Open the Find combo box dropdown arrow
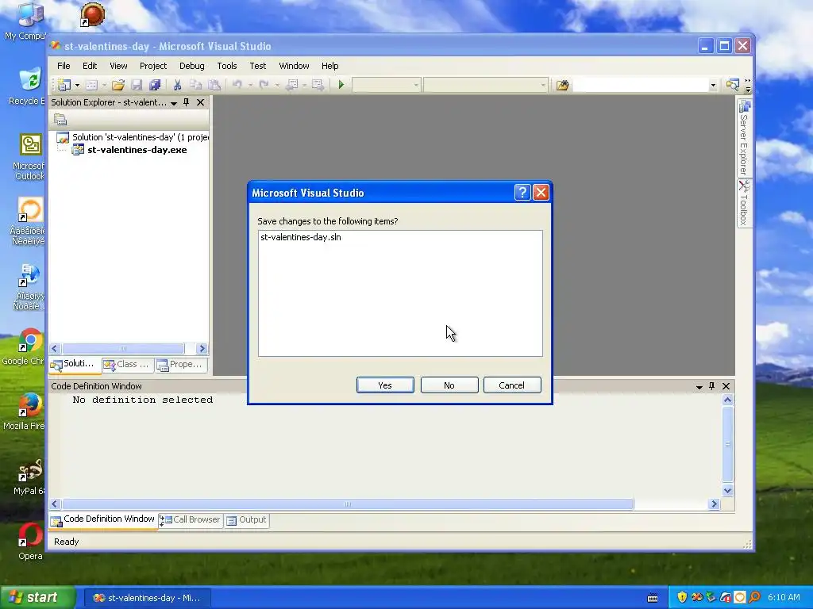This screenshot has width=813, height=609. pos(713,85)
